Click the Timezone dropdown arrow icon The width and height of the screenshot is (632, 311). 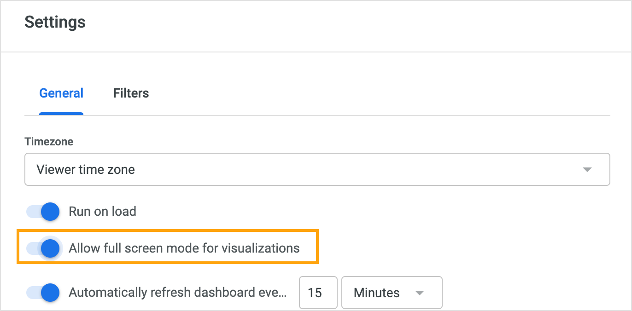pos(587,170)
